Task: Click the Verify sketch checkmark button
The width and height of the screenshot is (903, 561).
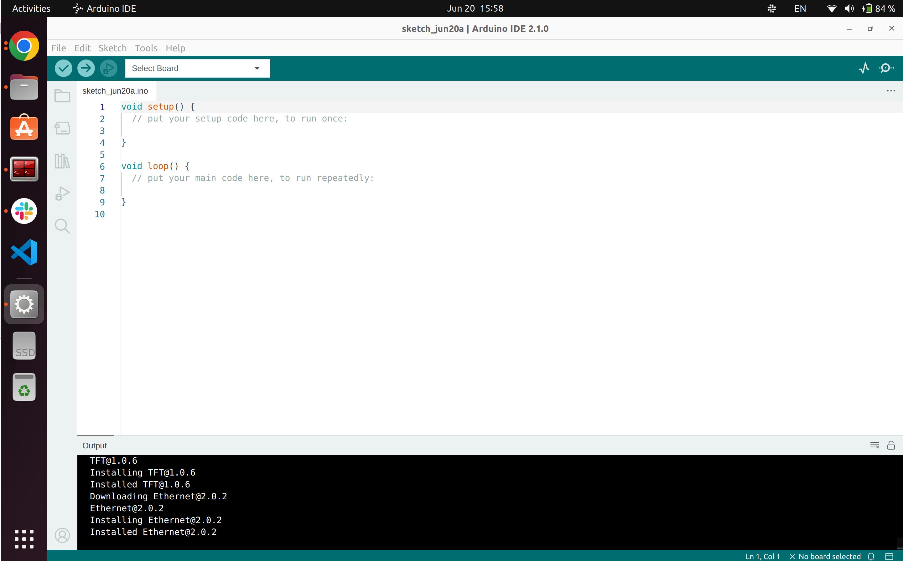Action: click(64, 68)
